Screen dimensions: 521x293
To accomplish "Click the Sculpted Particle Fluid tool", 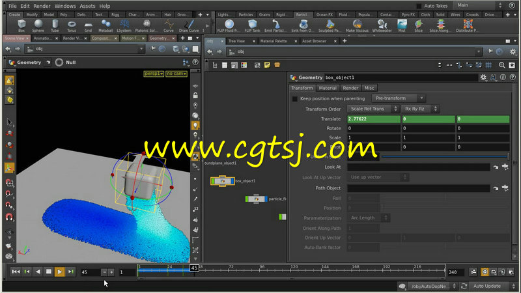I will click(330, 25).
